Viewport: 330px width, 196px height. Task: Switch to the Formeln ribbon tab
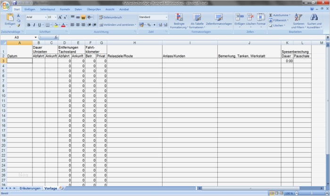[65, 9]
